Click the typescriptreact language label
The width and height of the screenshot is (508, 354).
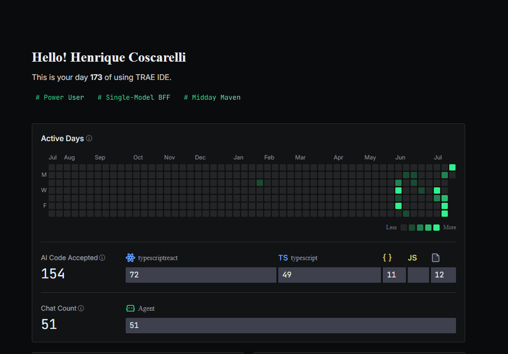pyautogui.click(x=158, y=258)
